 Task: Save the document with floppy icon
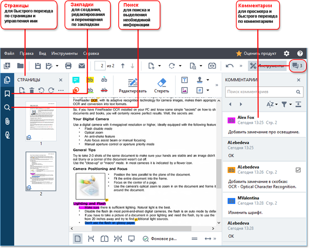(x=38, y=66)
